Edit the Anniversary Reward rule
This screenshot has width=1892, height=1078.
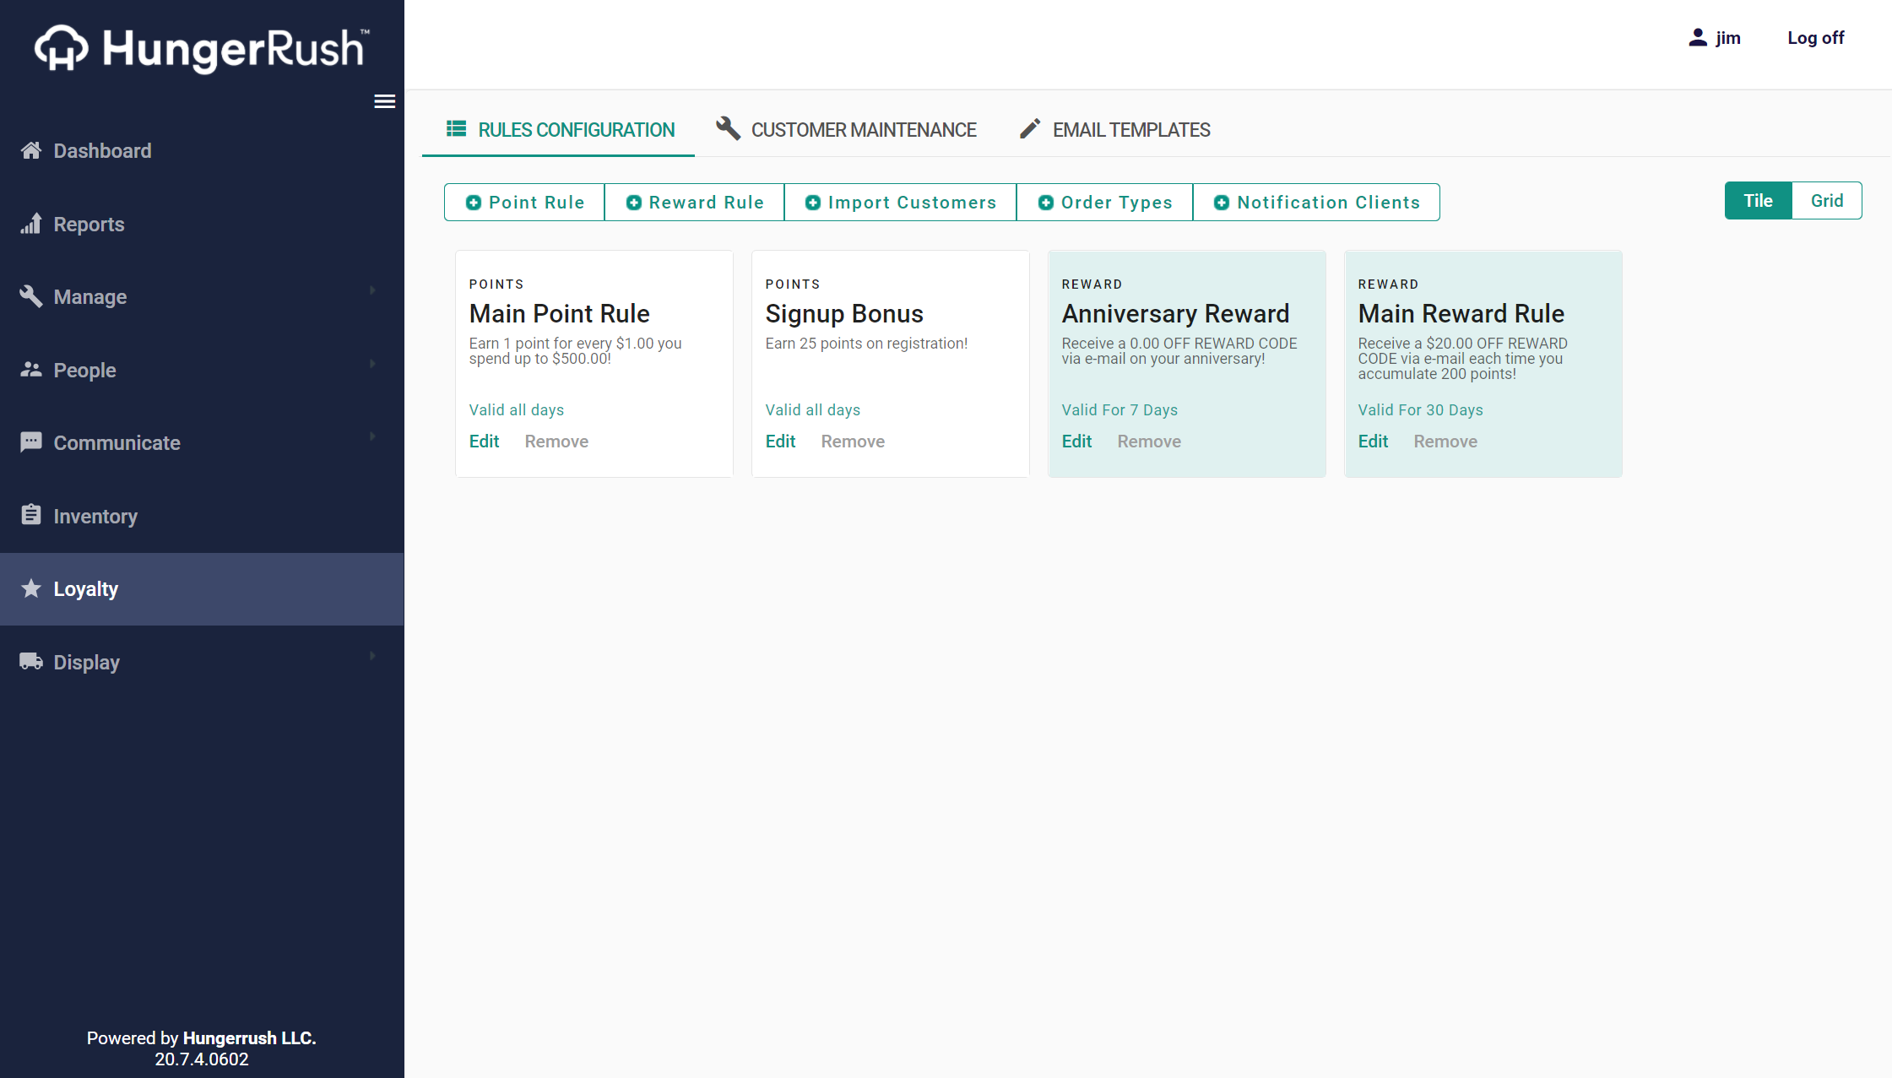[x=1076, y=441]
